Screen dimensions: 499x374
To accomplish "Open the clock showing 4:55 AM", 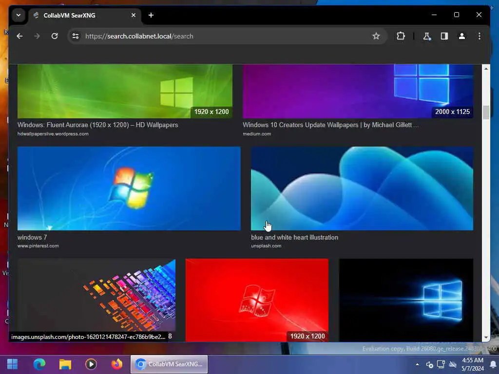I will [x=473, y=364].
